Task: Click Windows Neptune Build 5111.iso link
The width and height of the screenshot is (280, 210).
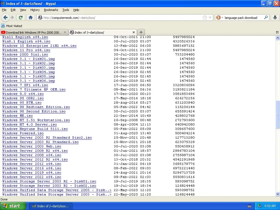Action: [35, 129]
